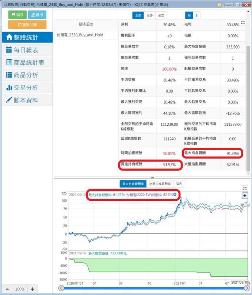Screen dimensions: 252x295
Task: Open the 整體統計 overall statistics page
Action: point(27,38)
